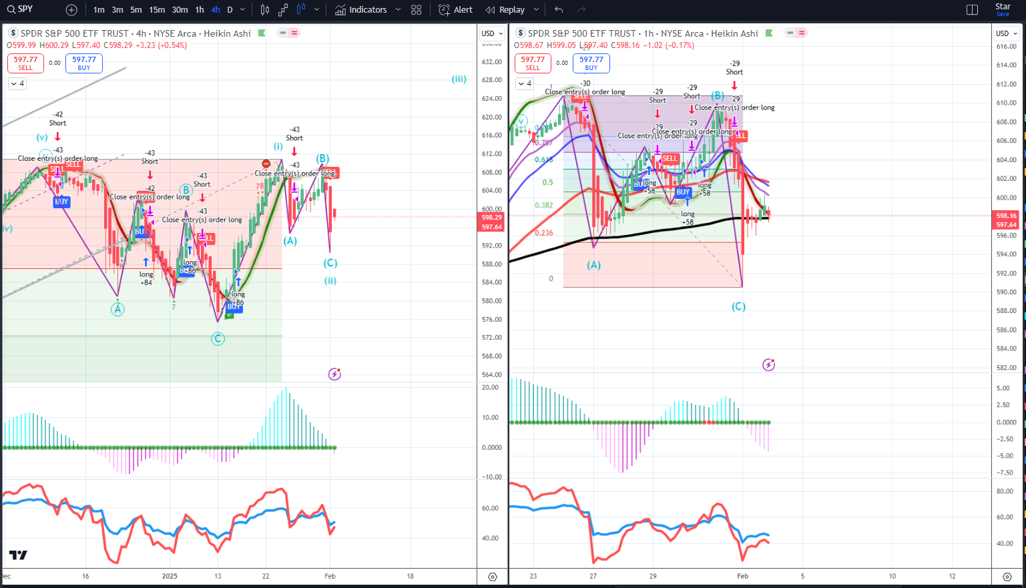Screen dimensions: 1026x588
Task: Choose the step line chart style icon
Action: point(283,10)
